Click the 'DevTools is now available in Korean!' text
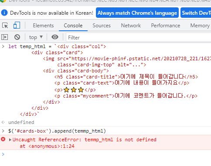This screenshot has height=166, width=211. click(51, 13)
